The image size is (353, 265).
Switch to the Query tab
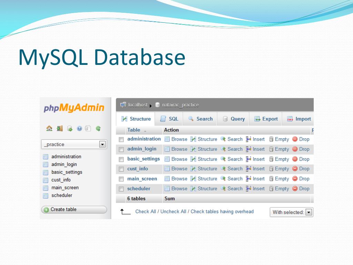[233, 119]
